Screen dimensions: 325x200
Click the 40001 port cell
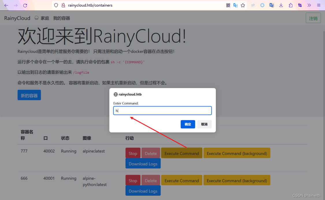(49, 178)
